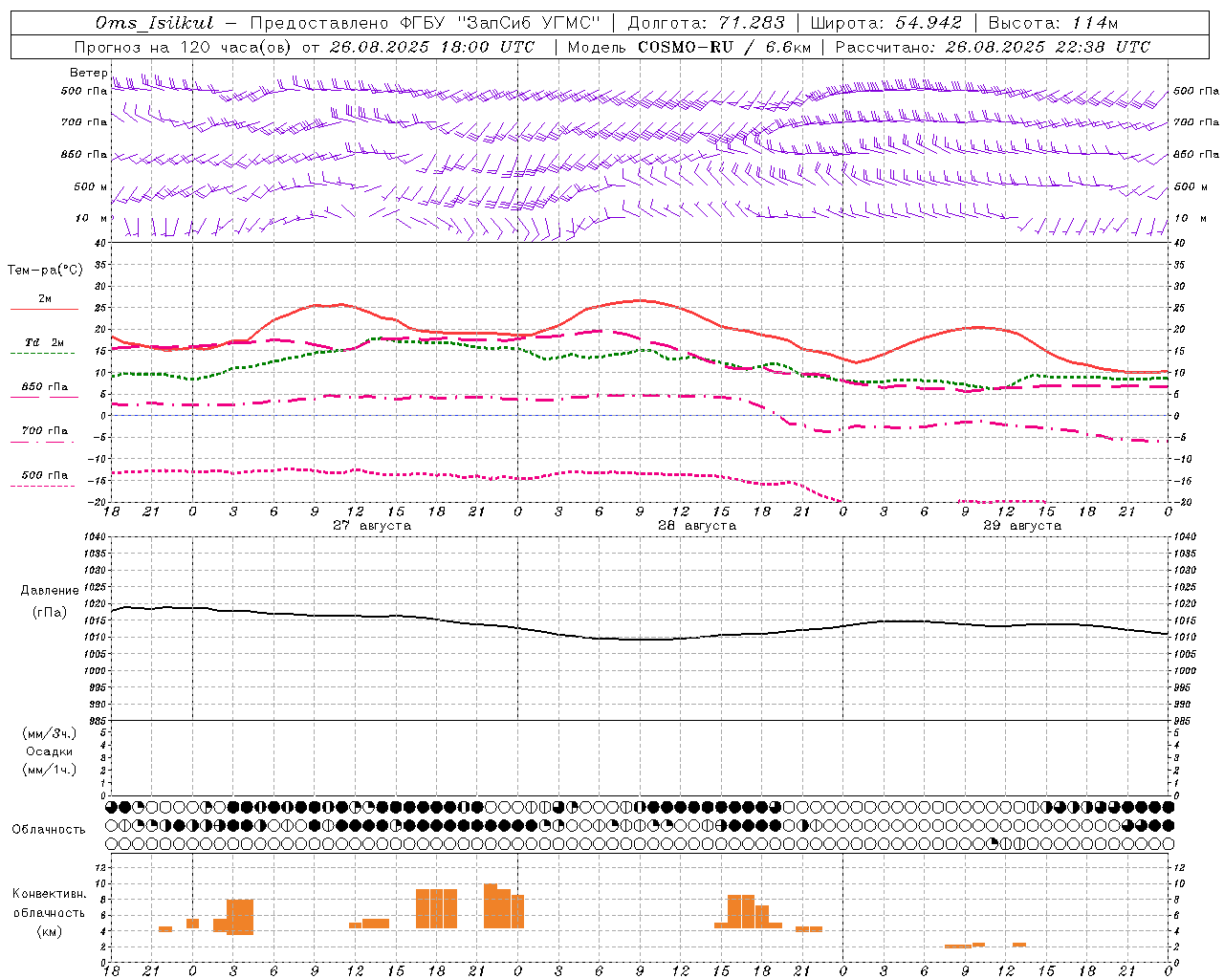Click the Осадки panel label
The image size is (1224, 979).
click(x=50, y=751)
